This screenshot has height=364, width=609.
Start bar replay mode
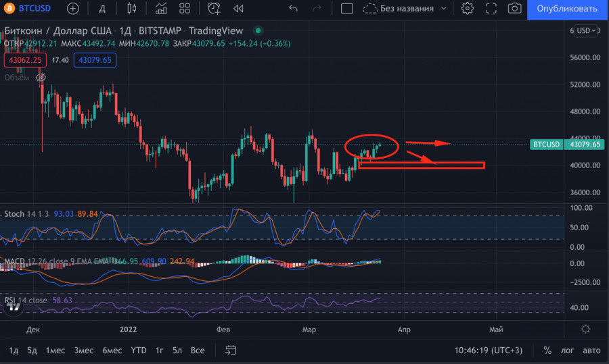click(238, 9)
